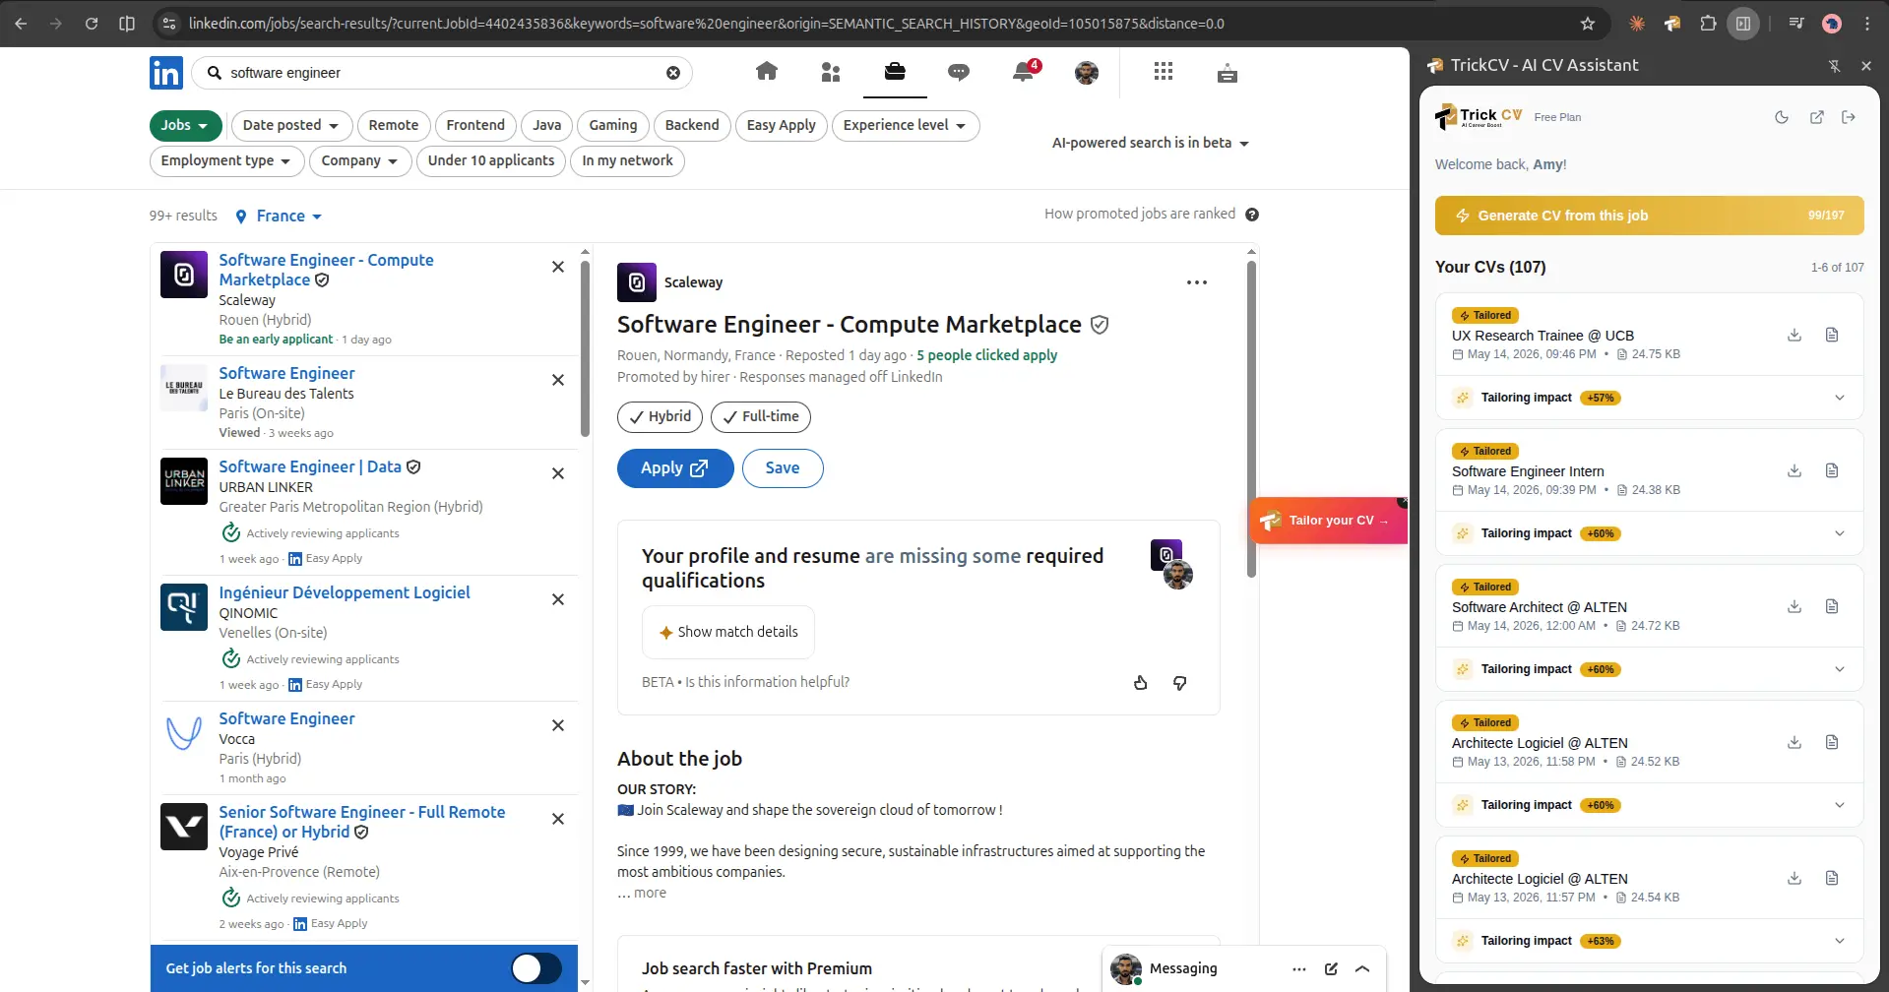Toggle the Remote filter pill

394,125
